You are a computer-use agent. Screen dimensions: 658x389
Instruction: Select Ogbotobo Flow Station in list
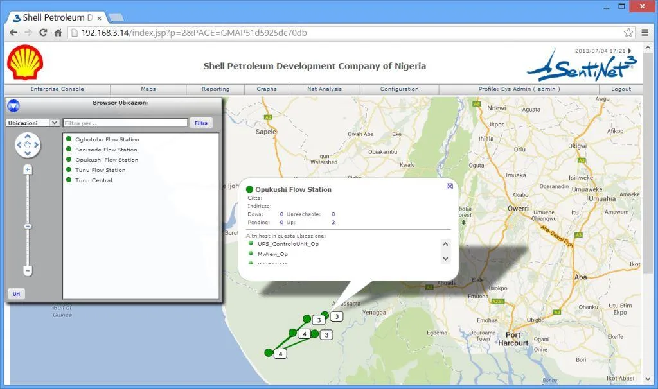pyautogui.click(x=107, y=139)
